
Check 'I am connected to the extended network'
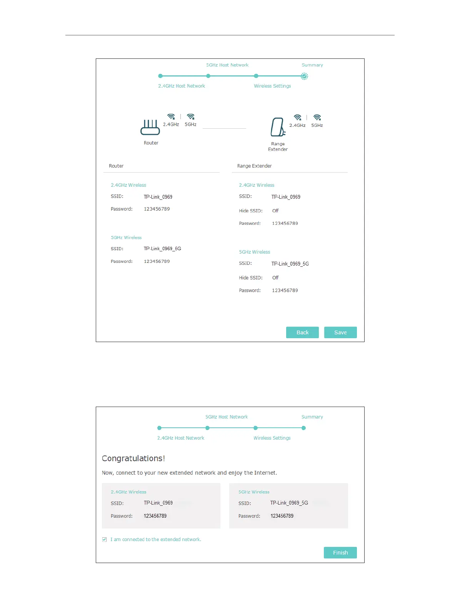pos(104,540)
